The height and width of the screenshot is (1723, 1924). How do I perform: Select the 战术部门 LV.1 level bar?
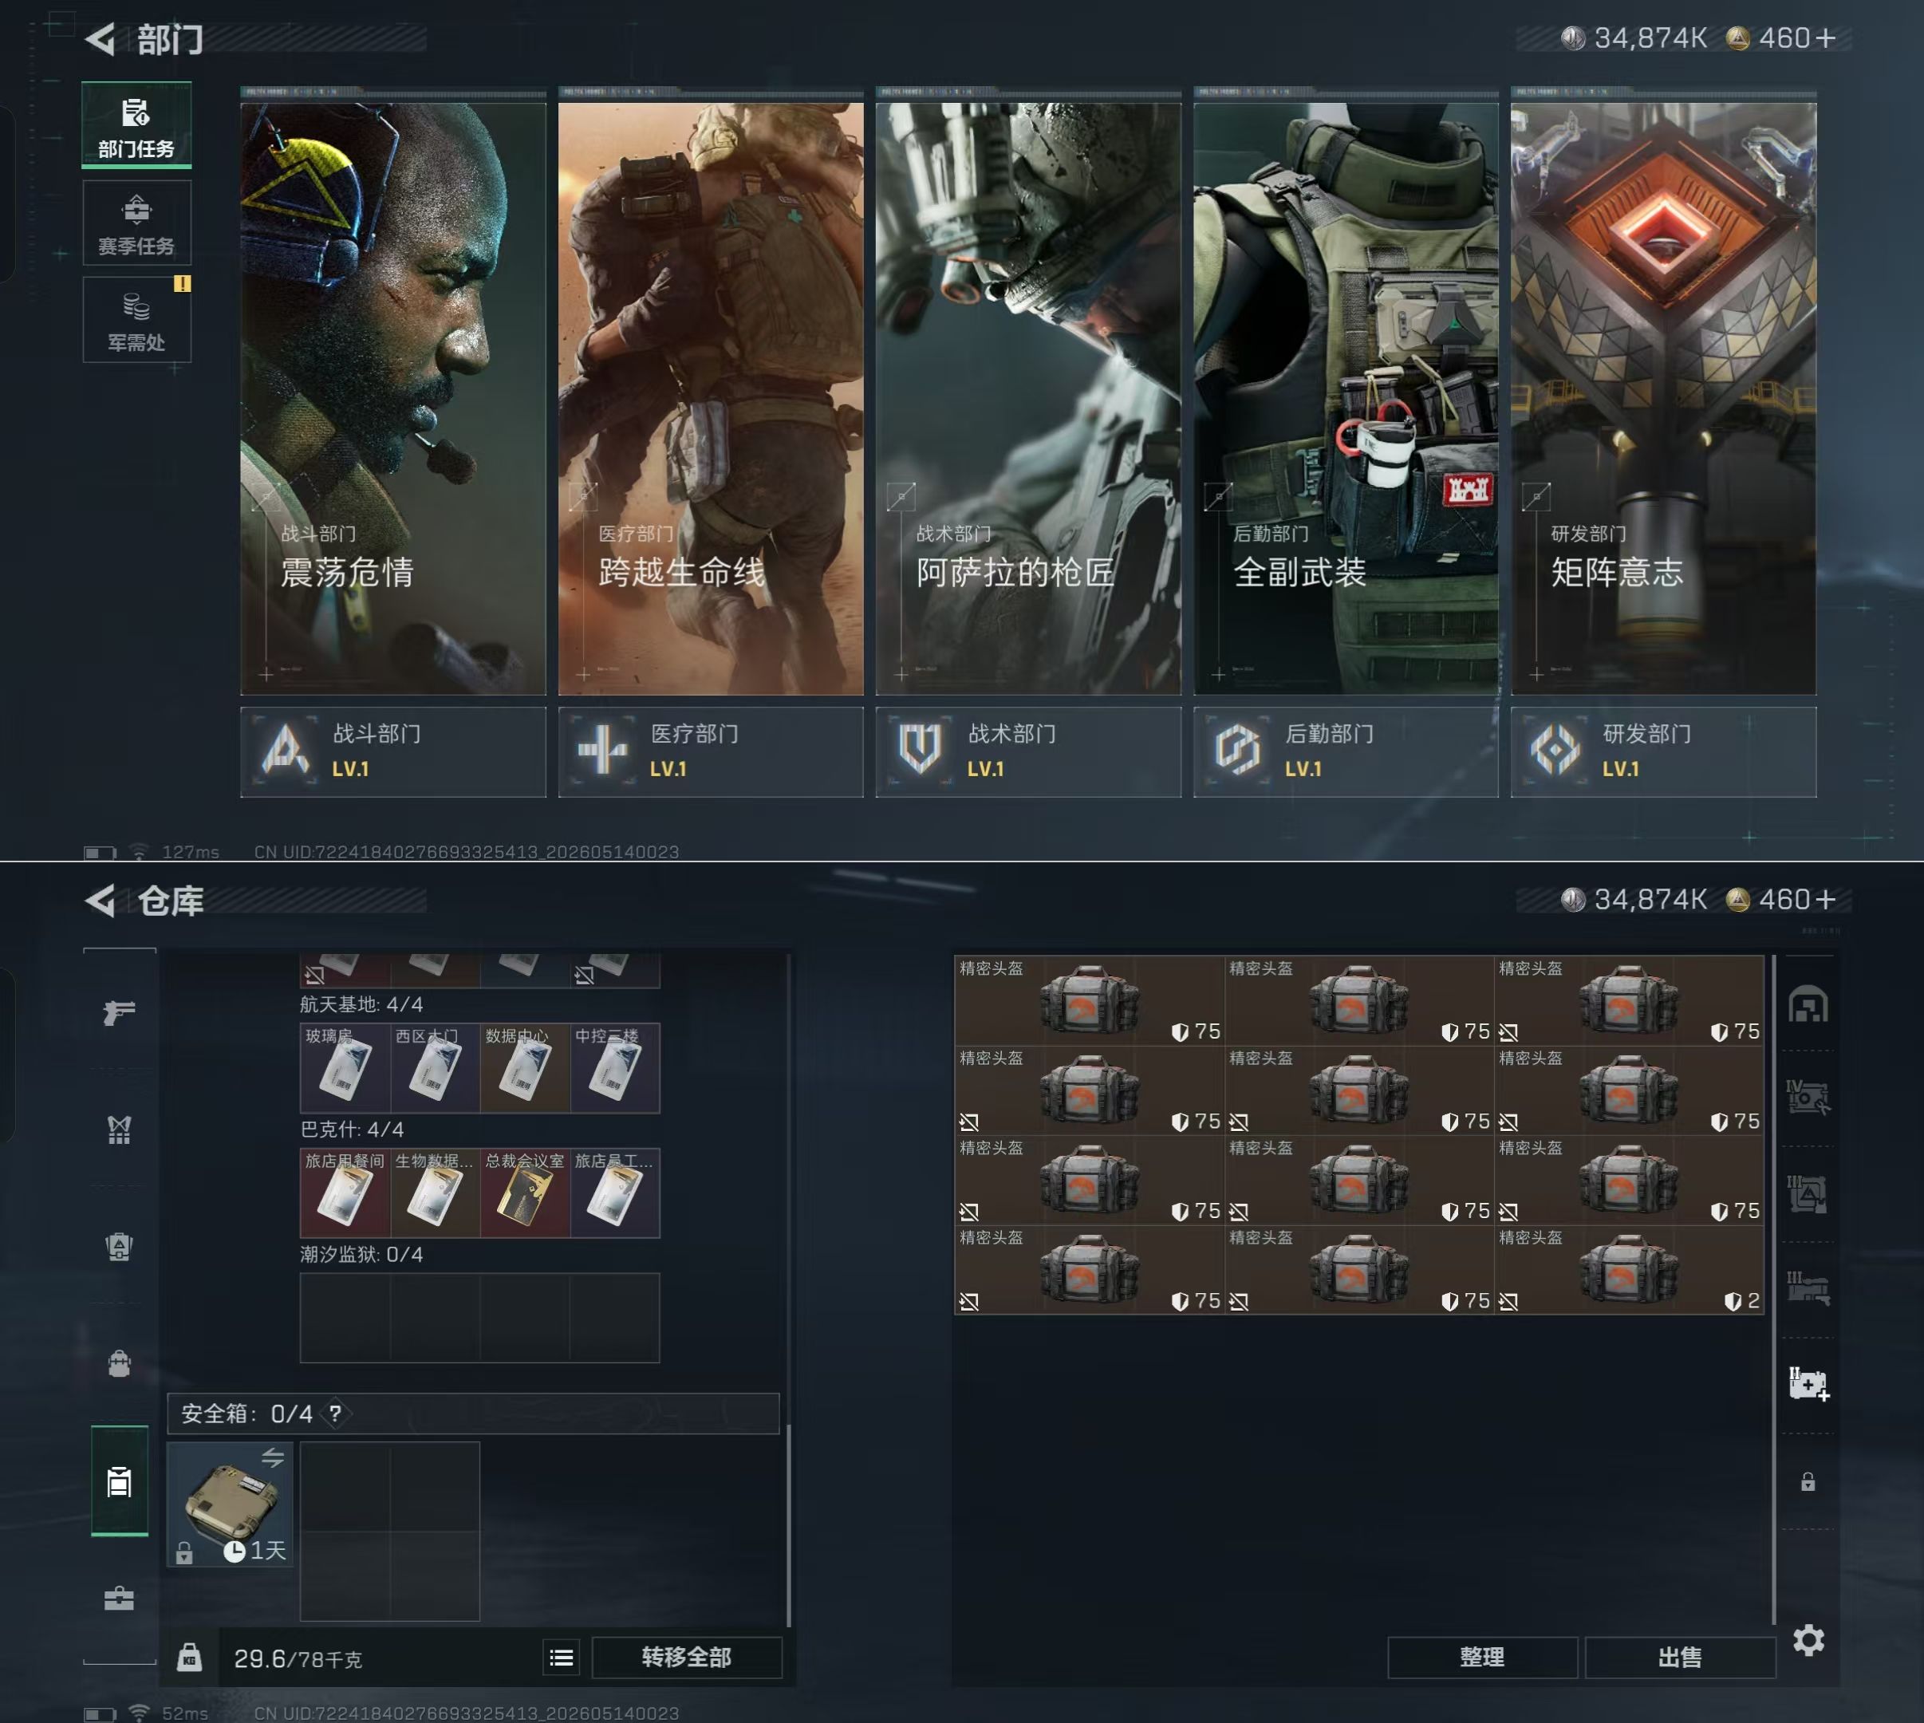[1028, 751]
